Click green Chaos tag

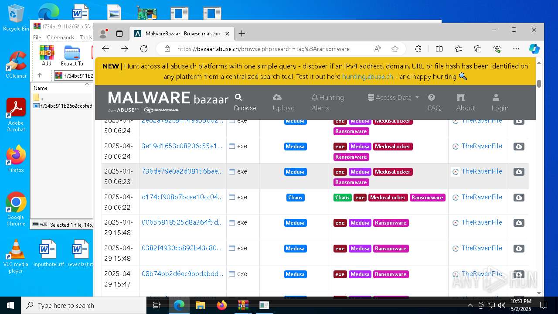pyautogui.click(x=343, y=198)
